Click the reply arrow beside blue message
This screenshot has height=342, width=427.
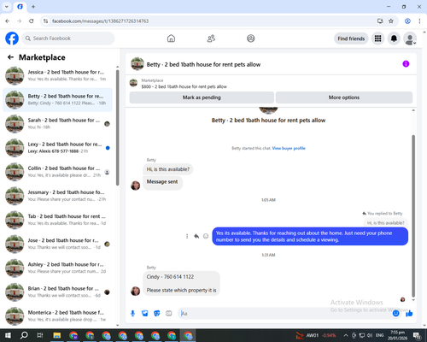pyautogui.click(x=196, y=236)
